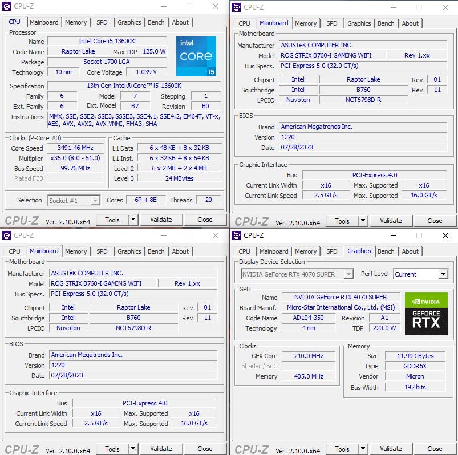Image resolution: width=458 pixels, height=455 pixels.
Task: Open the Display Device Selection dropdown
Action: 297,274
